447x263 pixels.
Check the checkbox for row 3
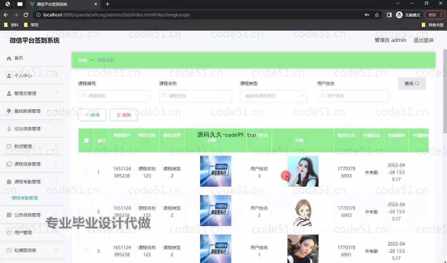click(x=86, y=251)
